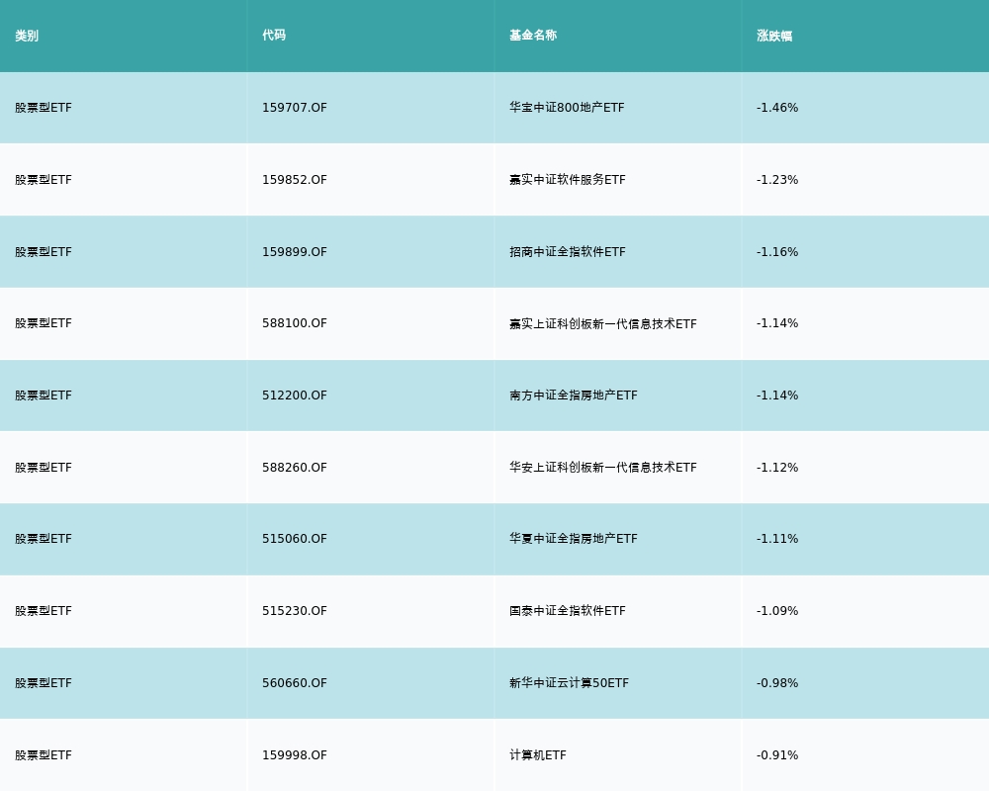Viewport: 989px width, 791px height.
Task: Click the -0.98% value
Action: coord(777,683)
